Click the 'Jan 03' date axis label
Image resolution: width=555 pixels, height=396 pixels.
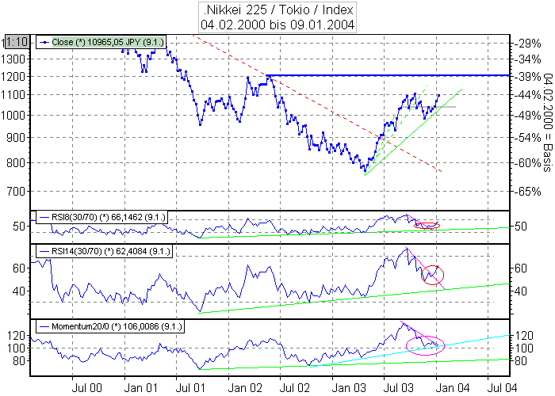point(349,388)
